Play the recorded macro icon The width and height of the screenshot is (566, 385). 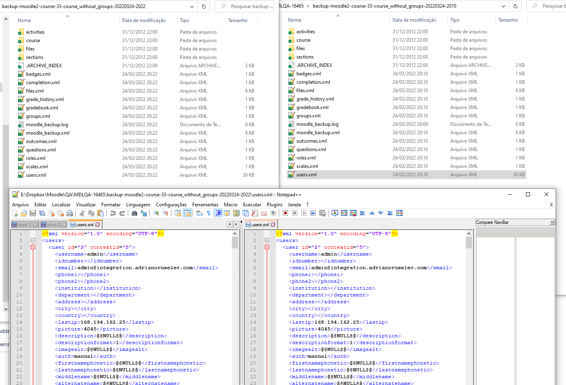304,213
